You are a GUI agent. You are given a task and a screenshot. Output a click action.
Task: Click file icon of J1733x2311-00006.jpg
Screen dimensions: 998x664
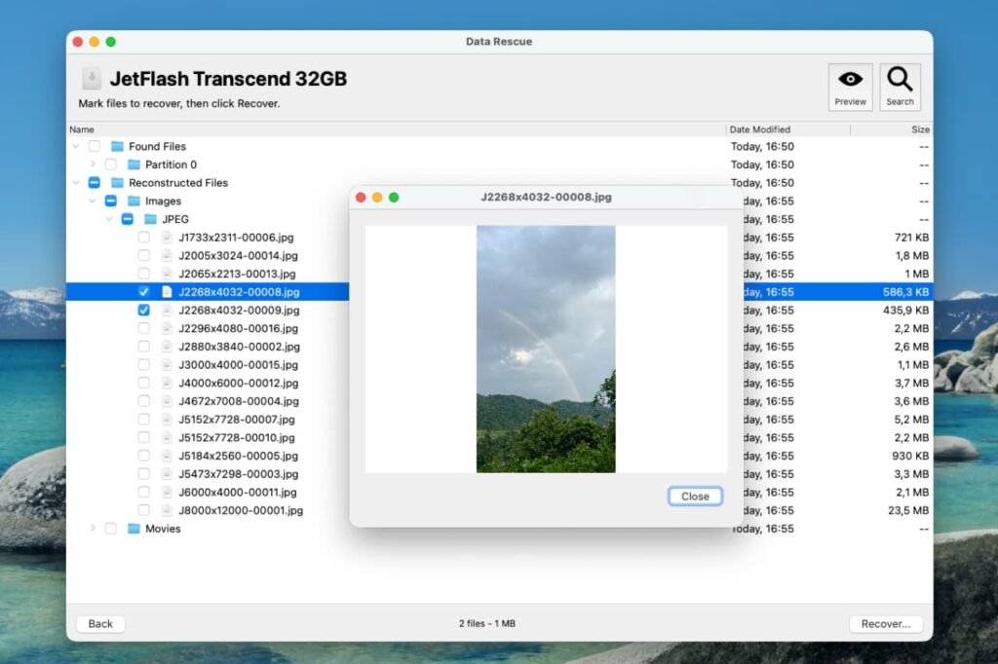point(167,238)
